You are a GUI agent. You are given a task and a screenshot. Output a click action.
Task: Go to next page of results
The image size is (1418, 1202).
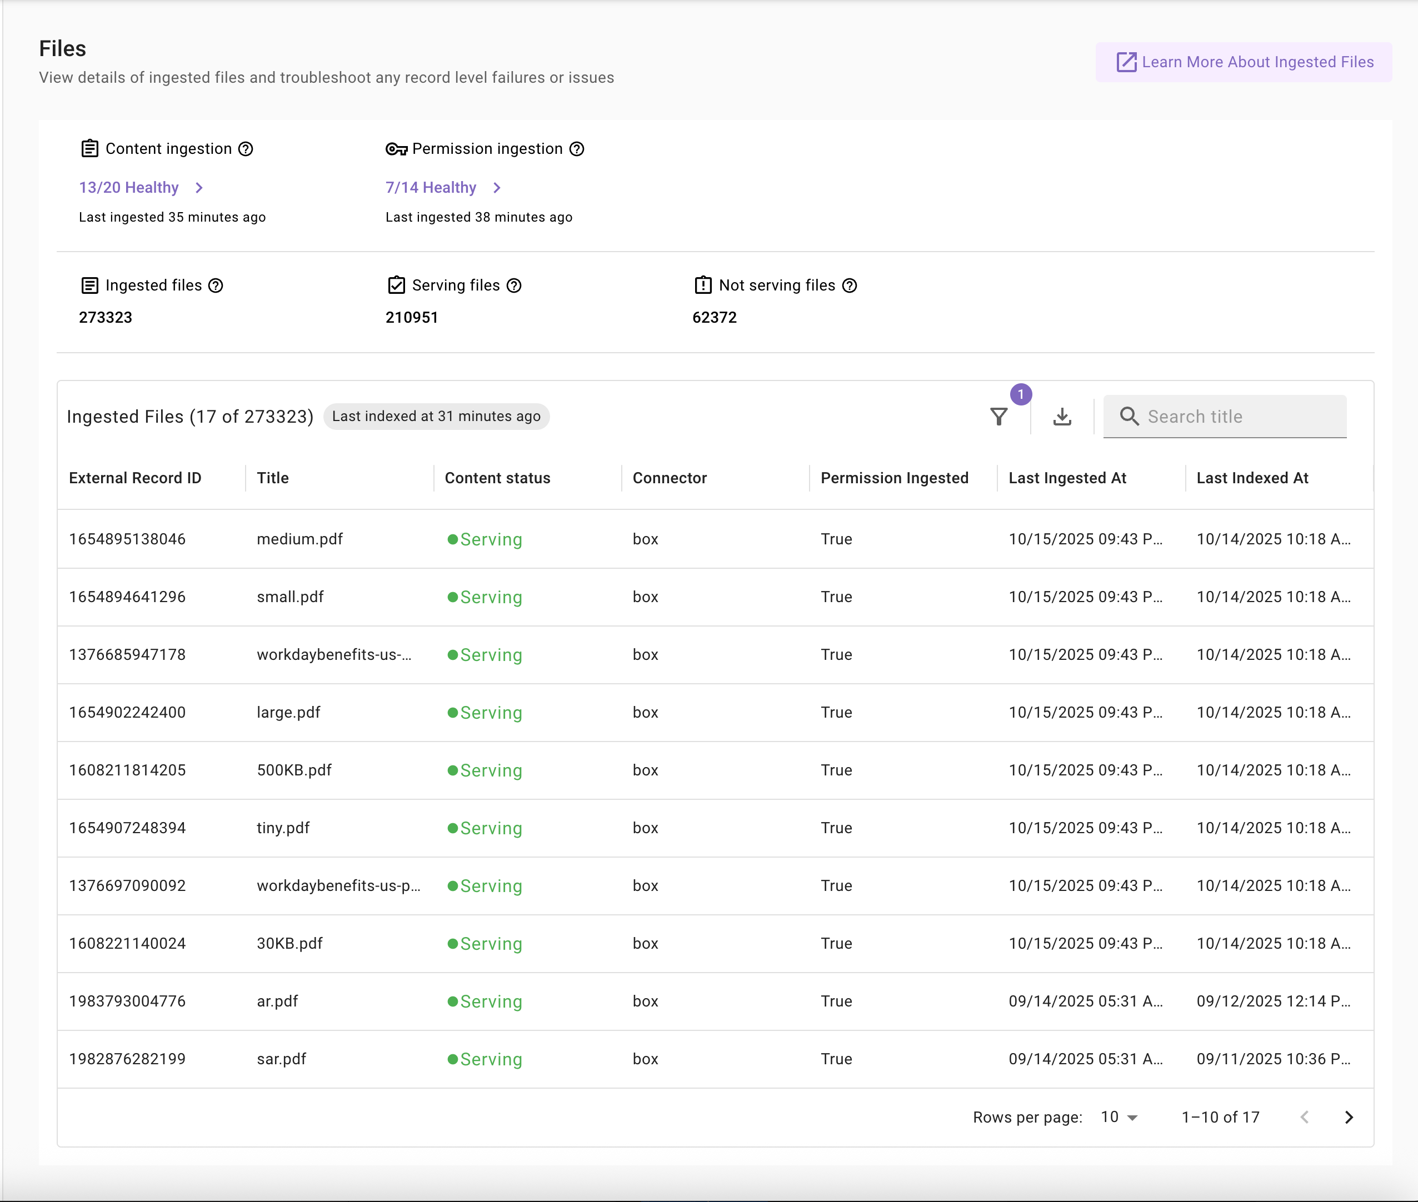1349,1117
